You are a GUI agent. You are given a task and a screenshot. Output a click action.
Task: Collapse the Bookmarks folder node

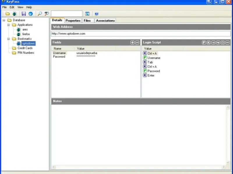[x=8, y=39]
